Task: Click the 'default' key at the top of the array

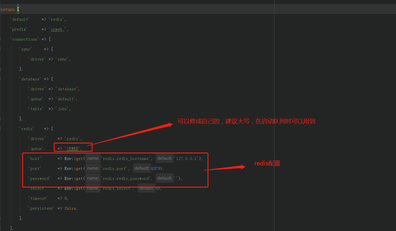Action: pos(19,19)
